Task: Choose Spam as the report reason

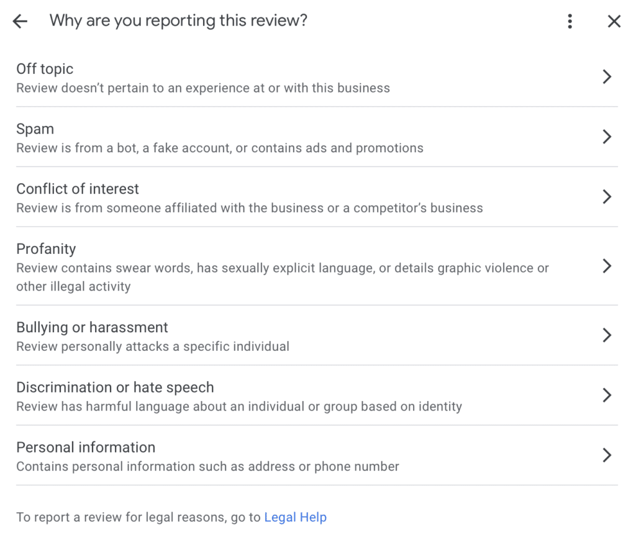Action: [317, 137]
